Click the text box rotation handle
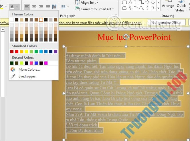The image size is (190, 141). (126, 36)
